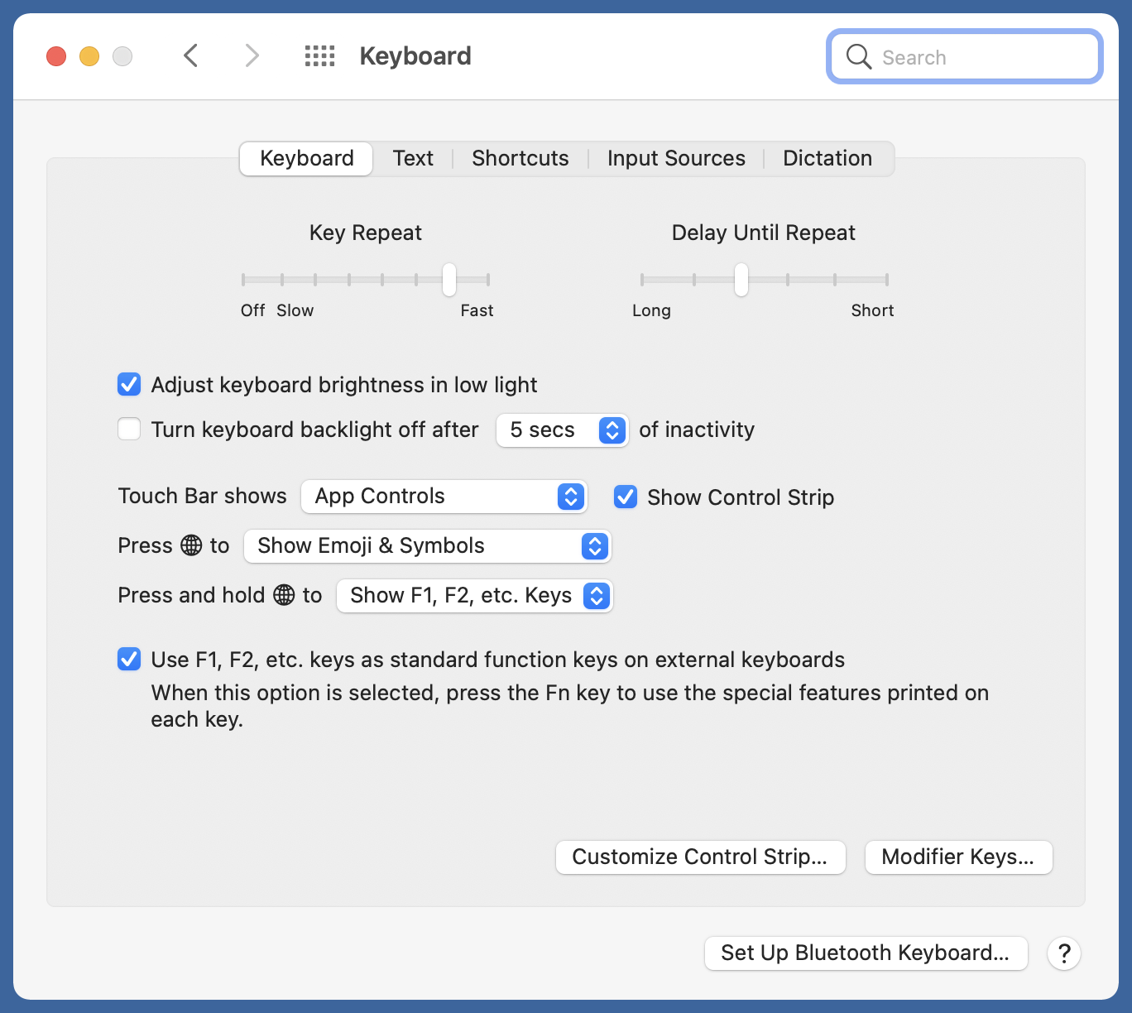The image size is (1132, 1013).
Task: Click the red close window button
Action: pyautogui.click(x=56, y=56)
